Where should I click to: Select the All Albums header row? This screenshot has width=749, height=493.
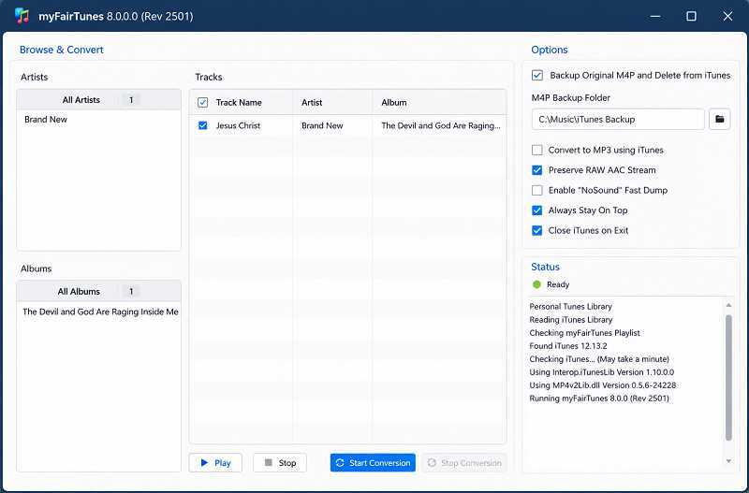(x=99, y=291)
